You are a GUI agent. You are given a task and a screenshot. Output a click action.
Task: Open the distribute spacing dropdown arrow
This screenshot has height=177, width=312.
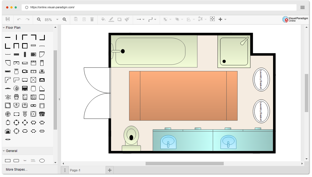[206, 19]
